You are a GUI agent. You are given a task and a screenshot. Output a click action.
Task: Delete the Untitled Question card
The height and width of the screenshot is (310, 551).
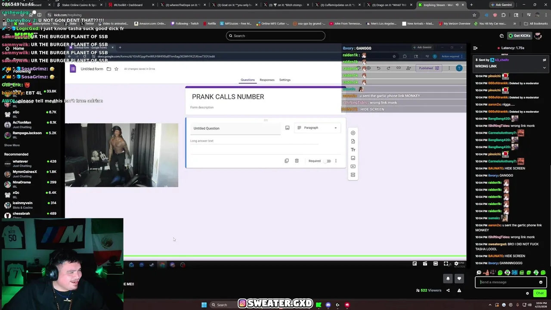click(x=297, y=161)
